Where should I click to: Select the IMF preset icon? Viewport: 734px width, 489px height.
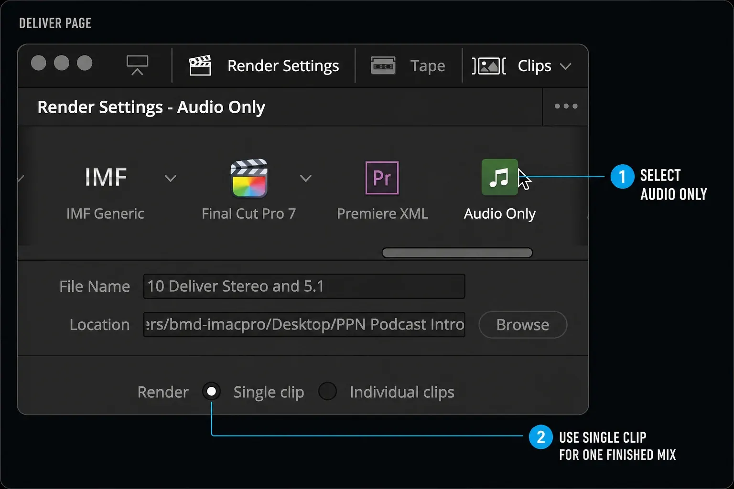pos(106,177)
